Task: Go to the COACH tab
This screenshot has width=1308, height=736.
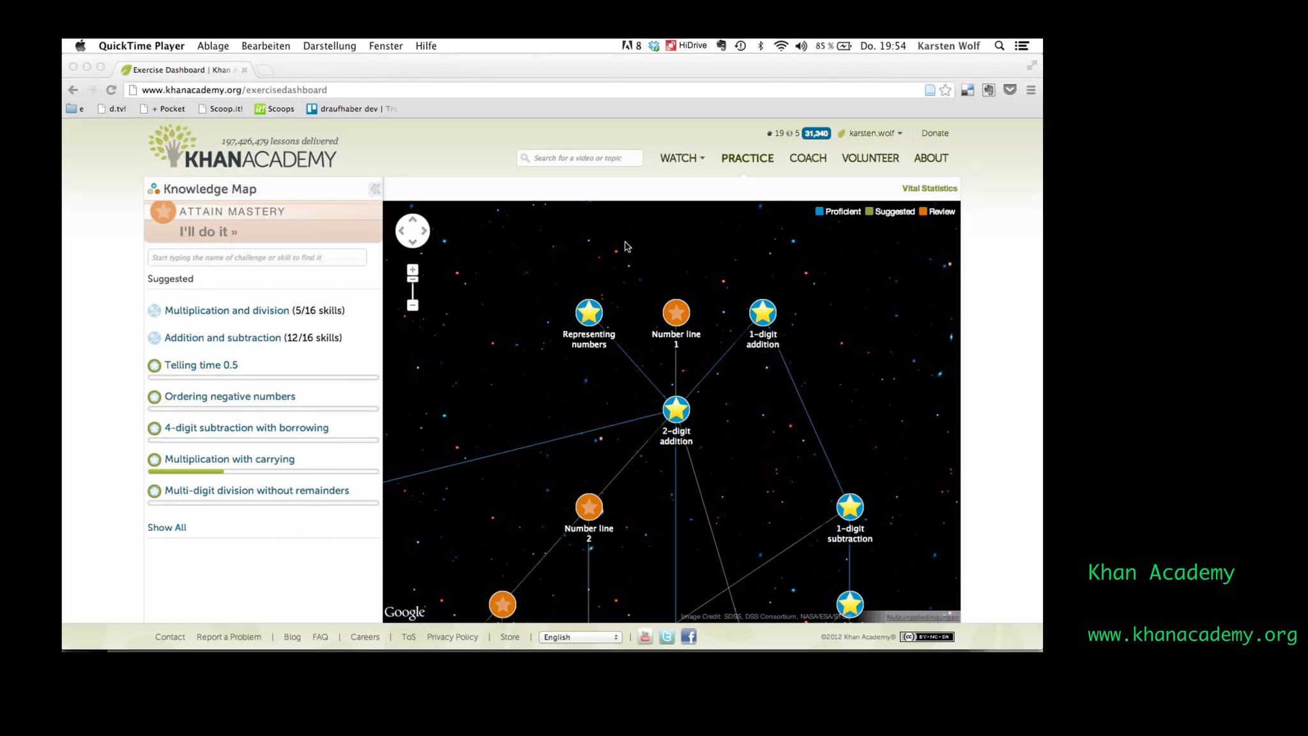Action: (808, 158)
